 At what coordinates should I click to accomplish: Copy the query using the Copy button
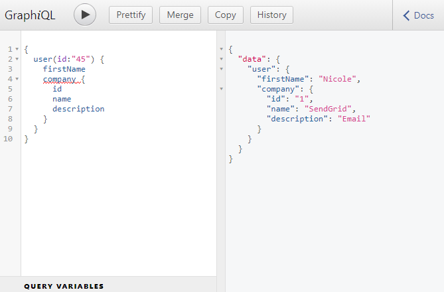point(226,15)
